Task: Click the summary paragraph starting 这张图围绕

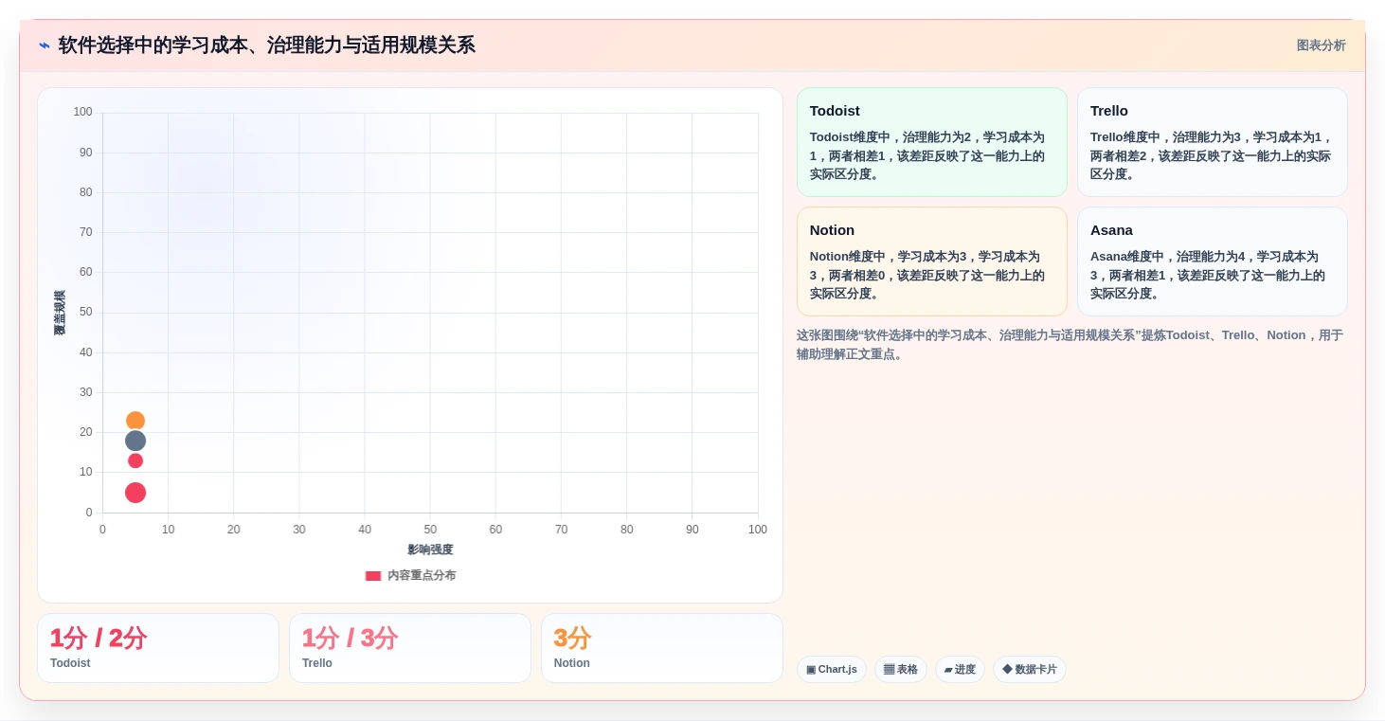Action: [1070, 345]
